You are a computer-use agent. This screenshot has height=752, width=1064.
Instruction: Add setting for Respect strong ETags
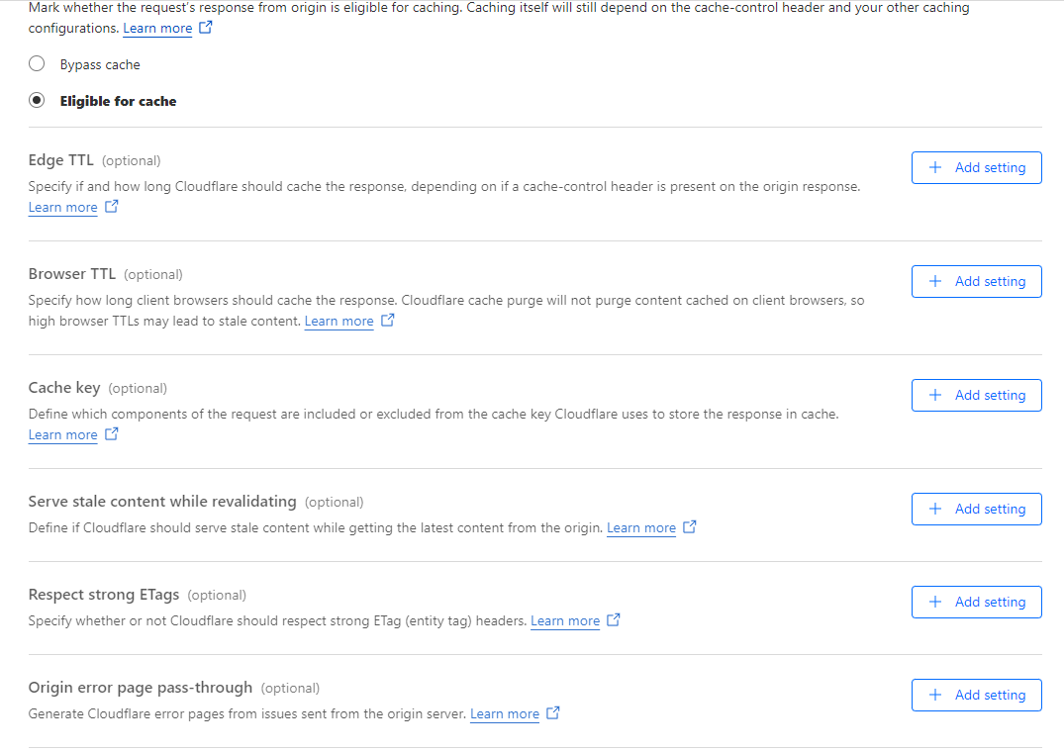click(976, 603)
